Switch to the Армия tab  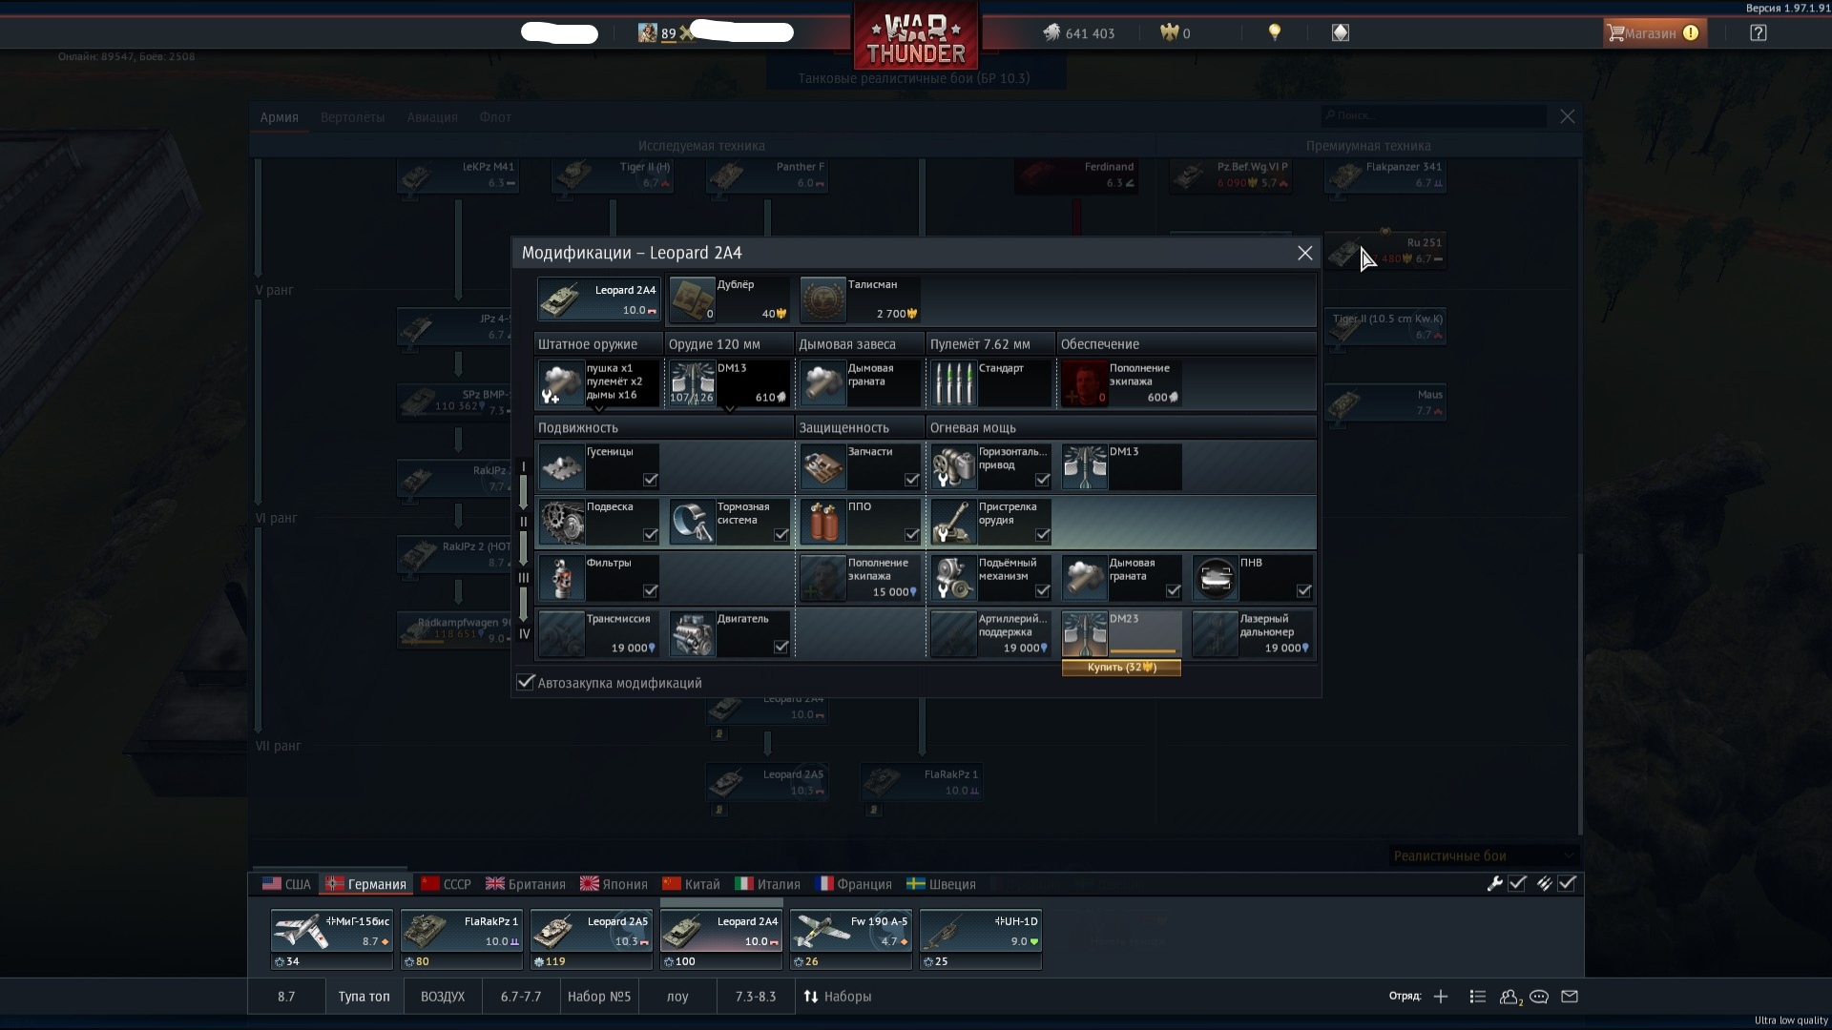pos(280,117)
